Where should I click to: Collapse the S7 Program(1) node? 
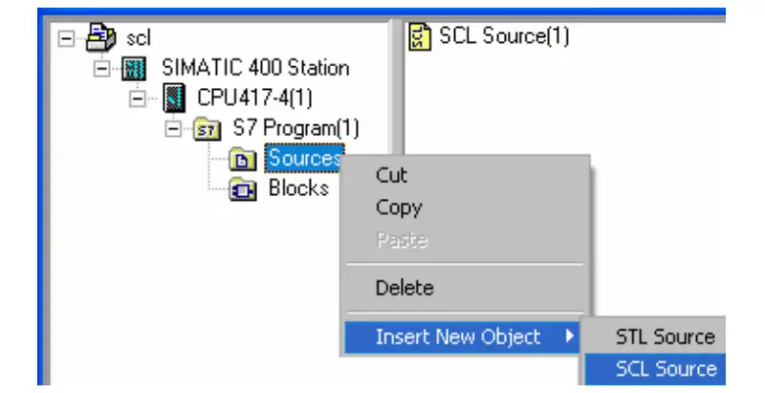[173, 129]
